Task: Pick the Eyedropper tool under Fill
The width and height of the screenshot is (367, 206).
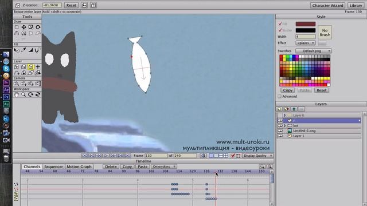Action: pos(24,50)
